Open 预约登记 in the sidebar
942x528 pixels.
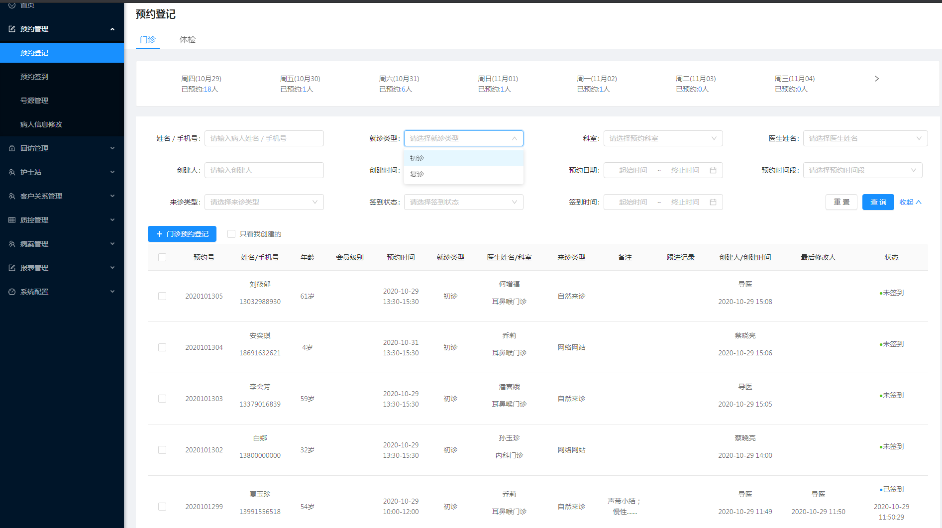62,53
